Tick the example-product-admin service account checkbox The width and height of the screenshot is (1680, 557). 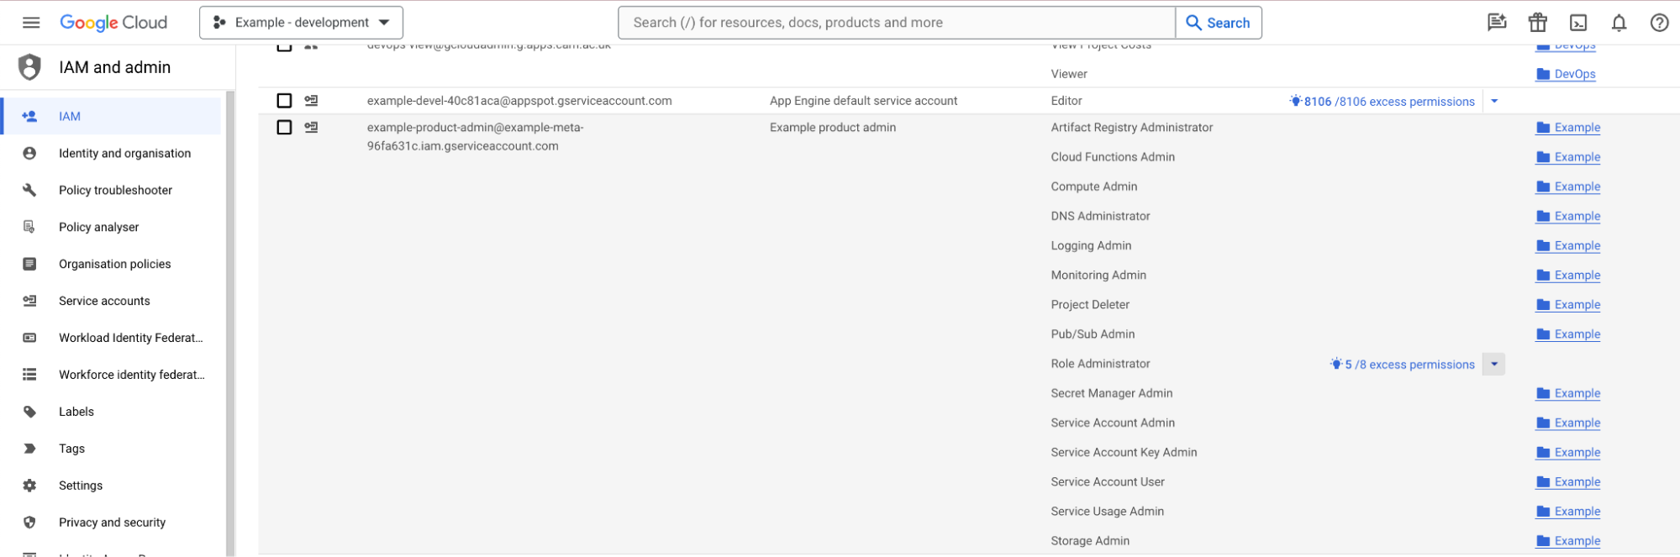tap(284, 128)
